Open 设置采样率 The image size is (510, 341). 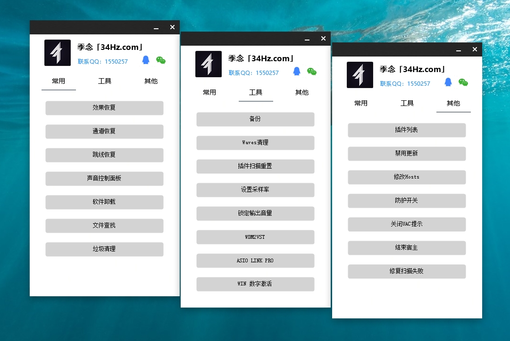pos(255,190)
